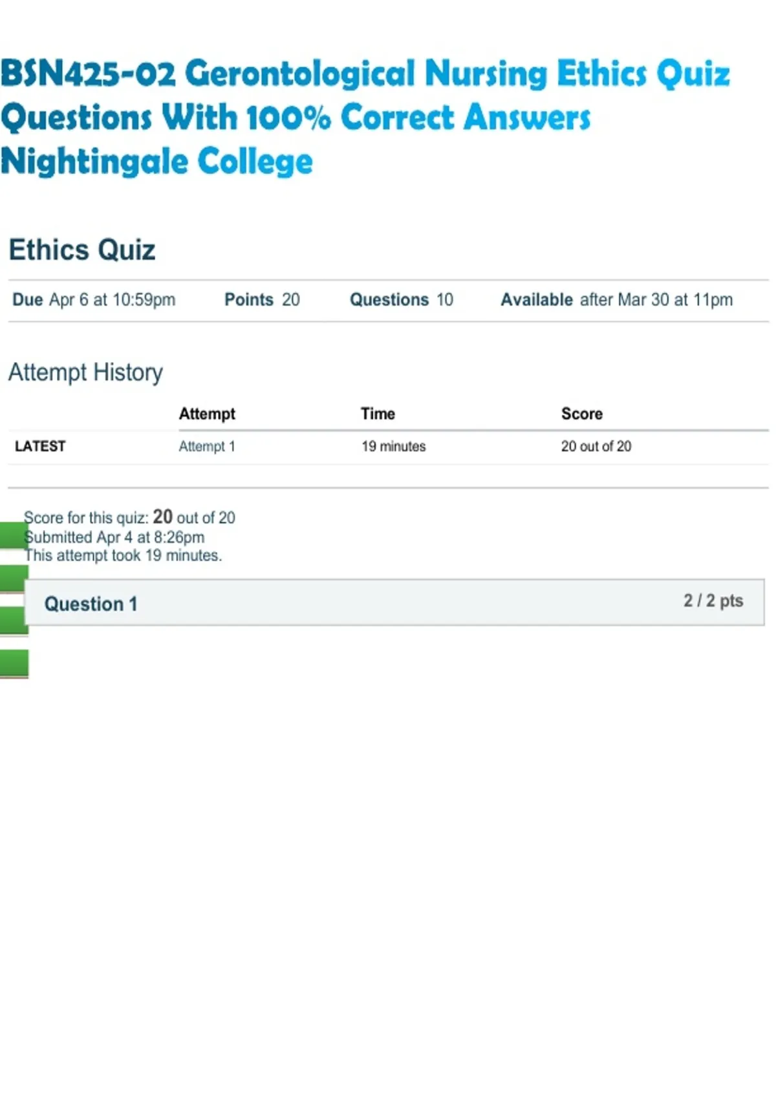776x1099 pixels.
Task: Click the topmost green marker block
Action: click(12, 535)
